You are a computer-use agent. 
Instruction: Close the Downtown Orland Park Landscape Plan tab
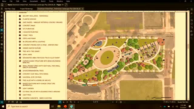point(82,9)
